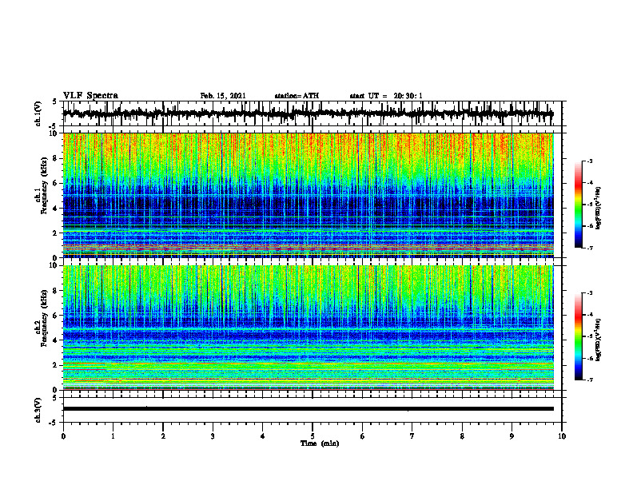Click the "4" minute time axis tick

coord(263,436)
